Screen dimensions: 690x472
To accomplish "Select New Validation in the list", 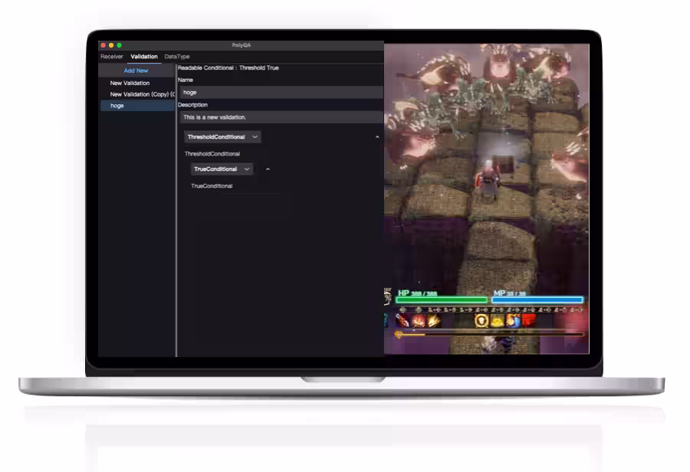I will [130, 83].
